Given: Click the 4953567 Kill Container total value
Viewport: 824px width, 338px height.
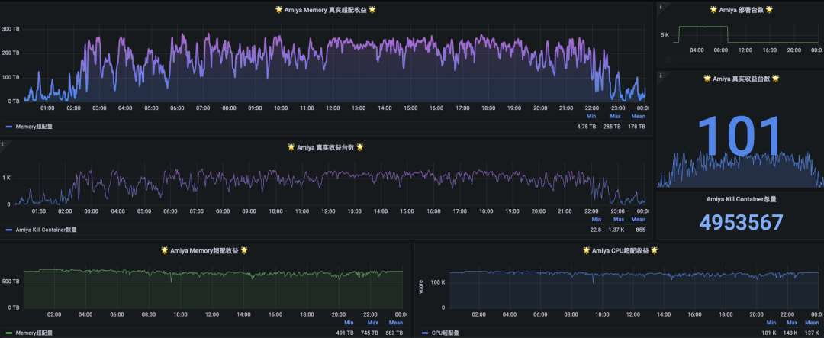Looking at the screenshot, I should 741,222.
